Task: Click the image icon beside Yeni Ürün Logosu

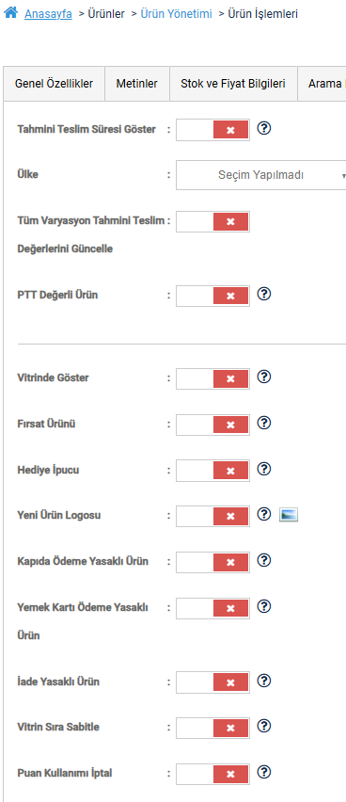Action: click(289, 515)
